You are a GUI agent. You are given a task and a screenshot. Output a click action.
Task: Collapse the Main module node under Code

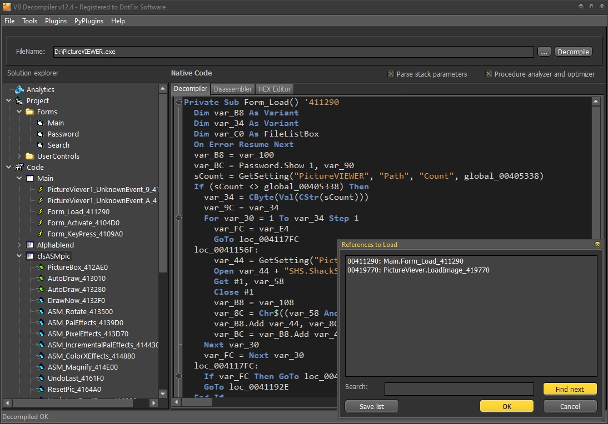[x=19, y=179]
